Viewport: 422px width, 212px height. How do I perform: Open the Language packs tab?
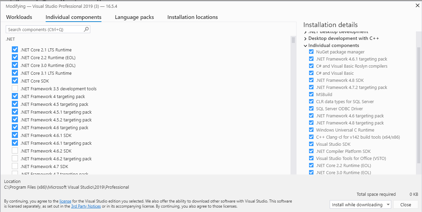[134, 17]
